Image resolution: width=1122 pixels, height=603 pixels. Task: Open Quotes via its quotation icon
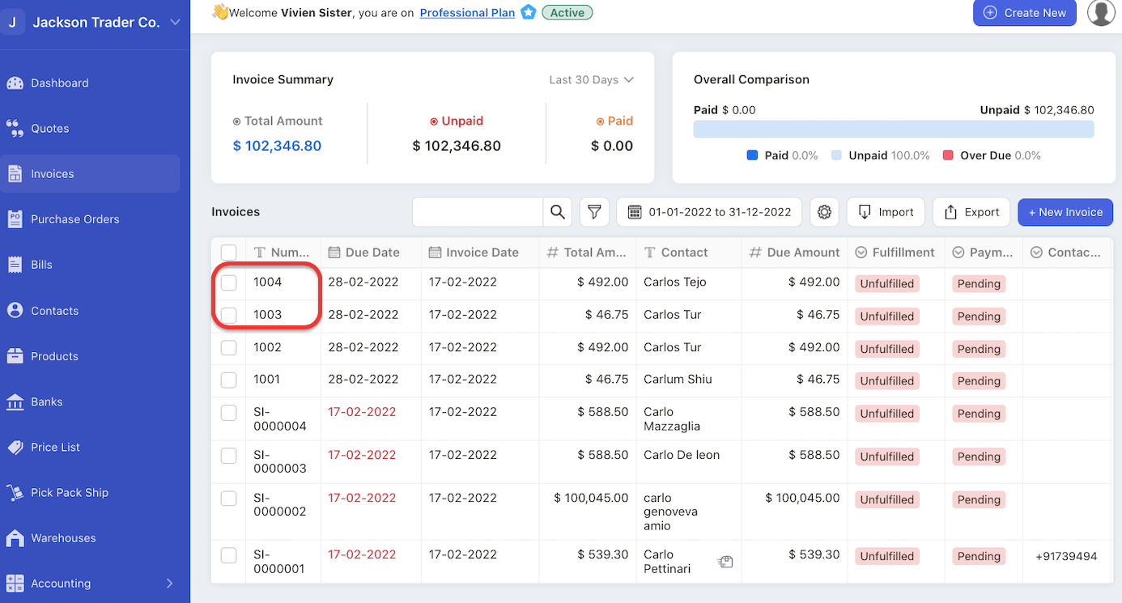click(x=15, y=128)
